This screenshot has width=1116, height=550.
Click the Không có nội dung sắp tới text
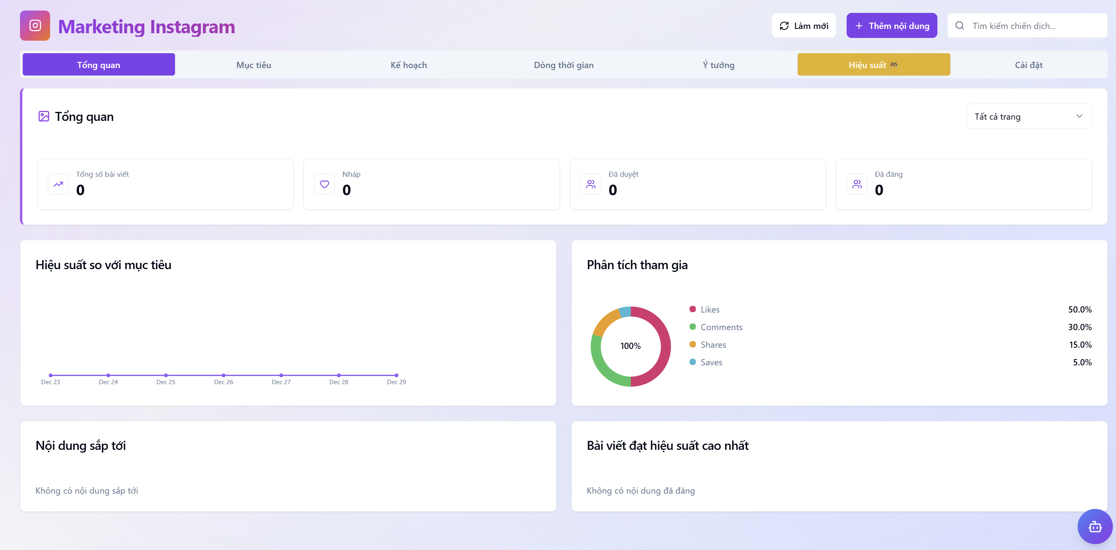pyautogui.click(x=87, y=491)
